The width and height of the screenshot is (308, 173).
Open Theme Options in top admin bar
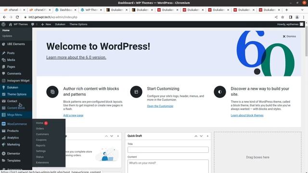78,25
